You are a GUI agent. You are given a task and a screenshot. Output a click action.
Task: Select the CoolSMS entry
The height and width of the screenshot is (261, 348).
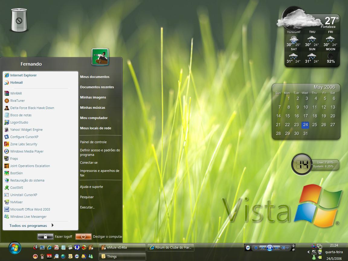(x=14, y=188)
